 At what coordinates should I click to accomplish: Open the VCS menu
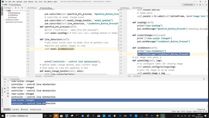[45, 2]
